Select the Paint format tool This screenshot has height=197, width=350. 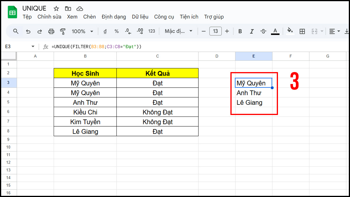point(63,31)
